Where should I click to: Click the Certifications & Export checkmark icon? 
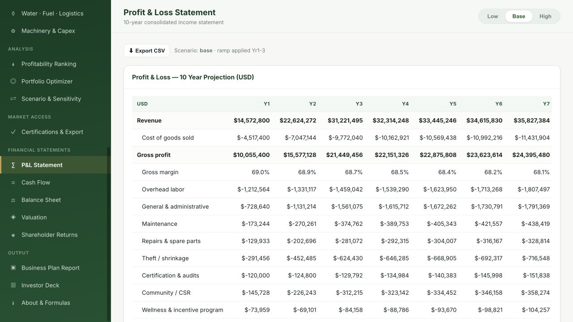pyautogui.click(x=13, y=132)
